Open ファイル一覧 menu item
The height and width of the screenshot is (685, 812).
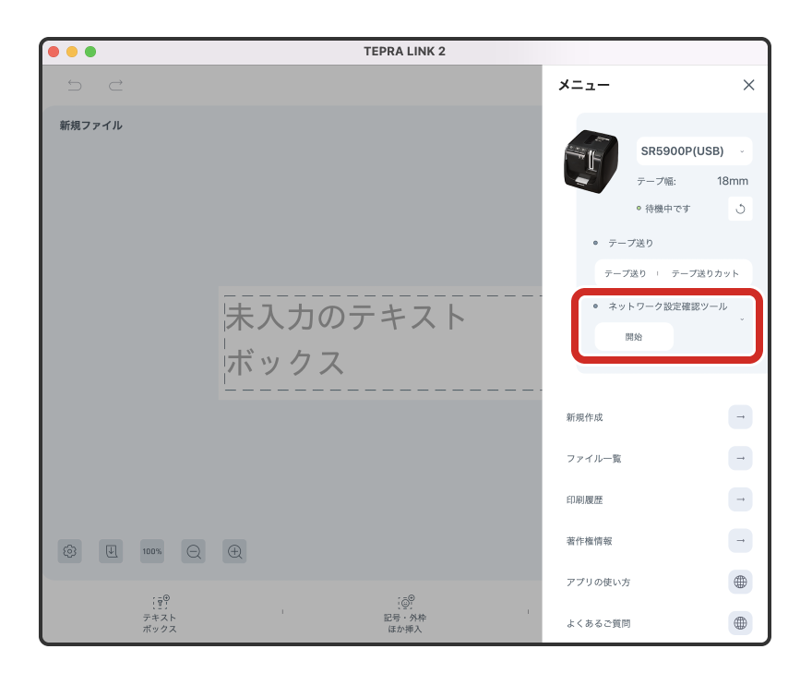tap(740, 458)
